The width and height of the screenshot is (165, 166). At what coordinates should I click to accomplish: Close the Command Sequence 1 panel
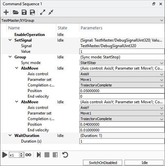[x=161, y=4]
